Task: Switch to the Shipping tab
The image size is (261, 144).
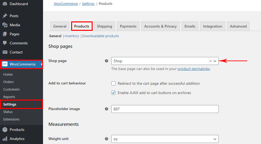Action: [x=104, y=26]
